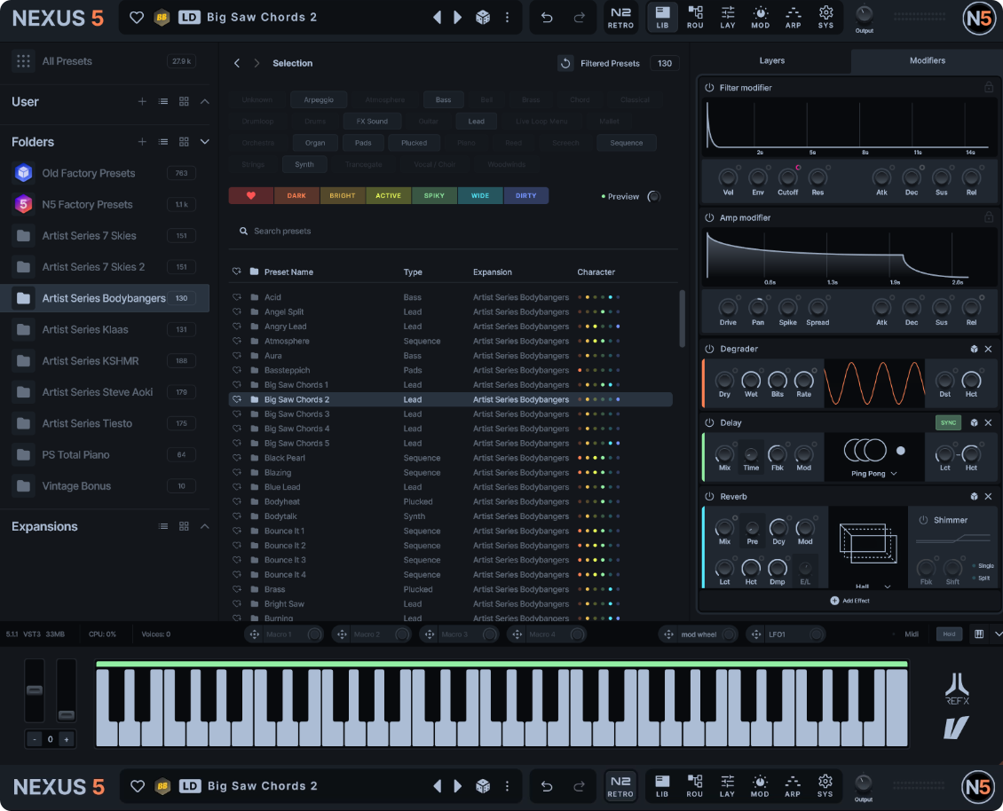Screen dimensions: 1003x811
Task: Open the N2 RETRO view in top bar
Action: coord(620,17)
